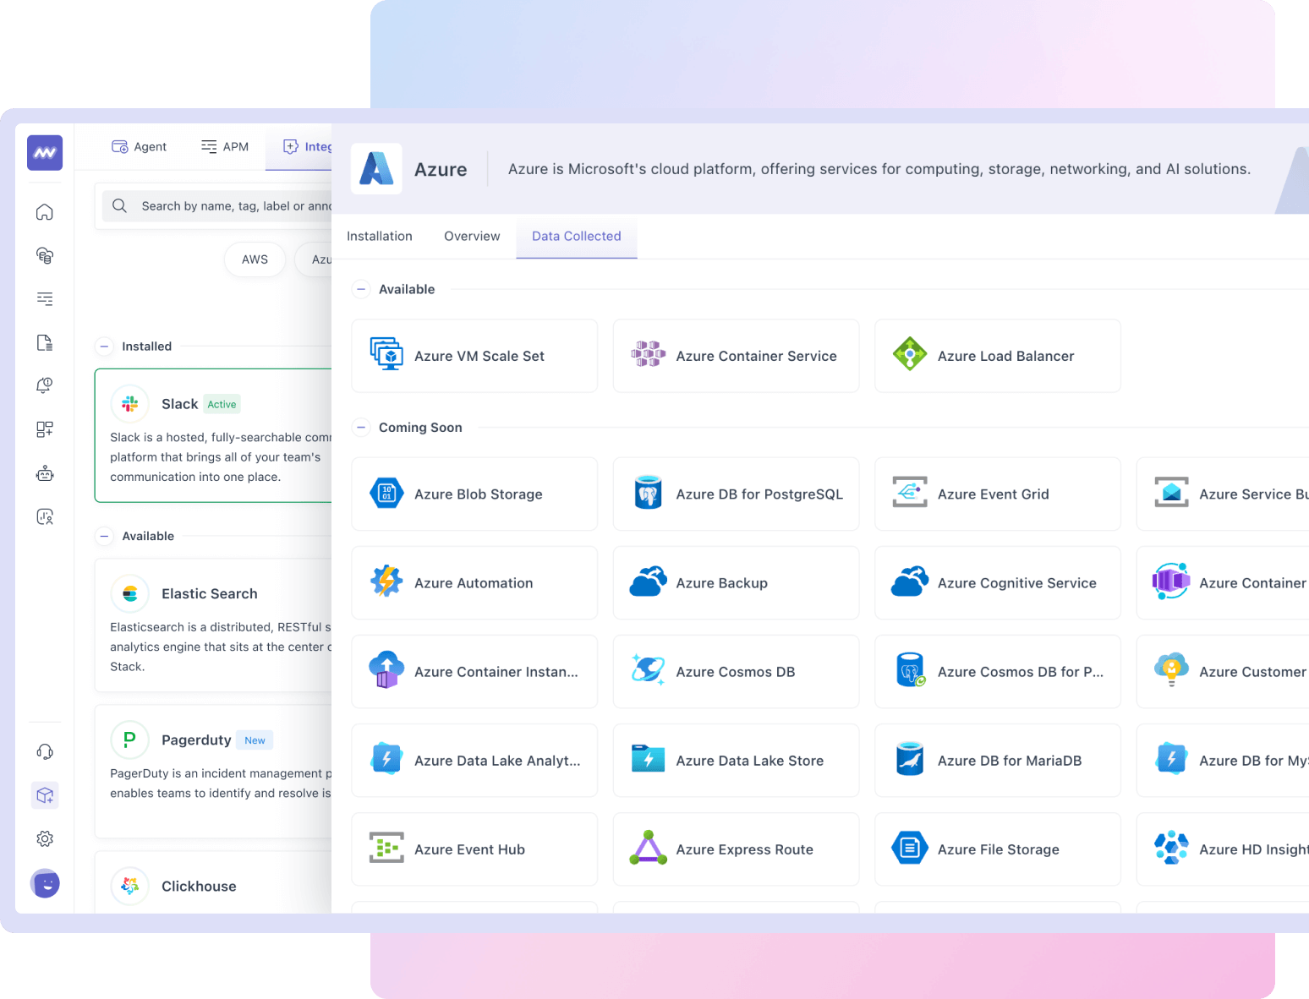The width and height of the screenshot is (1309, 999).
Task: Click the Middleware logo icon in sidebar
Action: pyautogui.click(x=45, y=153)
